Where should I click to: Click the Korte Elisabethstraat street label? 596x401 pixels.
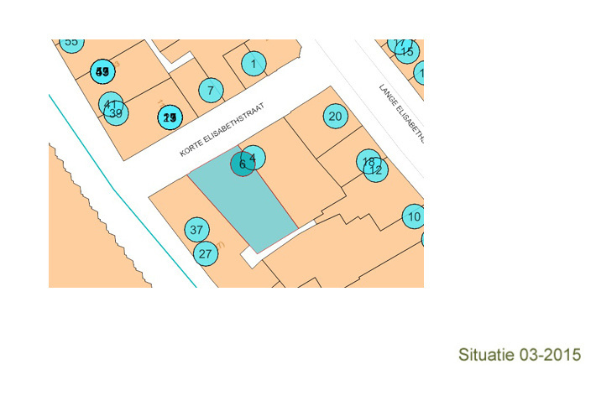pyautogui.click(x=222, y=131)
